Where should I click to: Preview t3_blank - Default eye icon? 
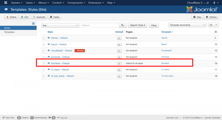tap(49, 69)
